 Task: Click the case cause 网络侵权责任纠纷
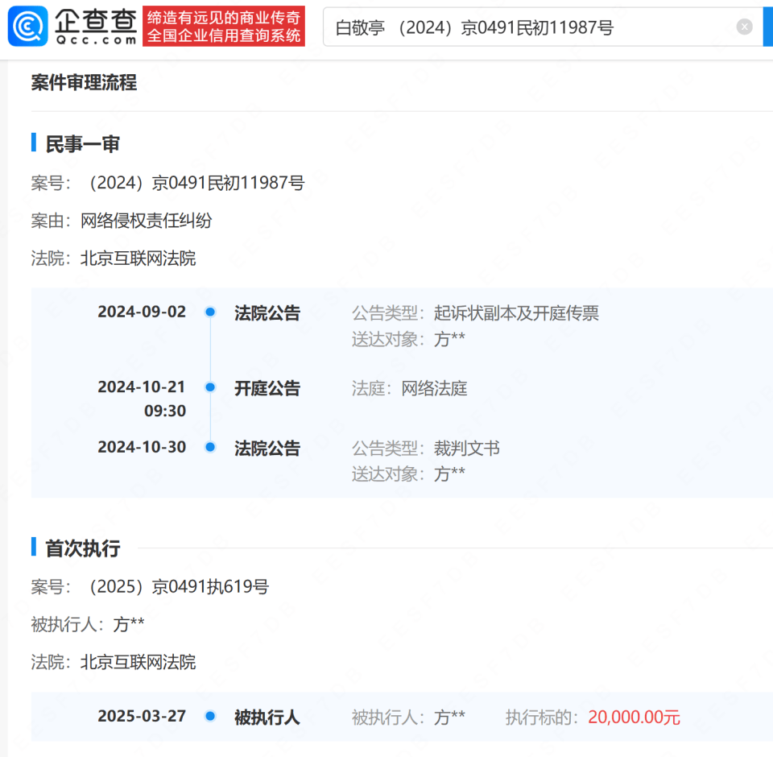tap(147, 221)
